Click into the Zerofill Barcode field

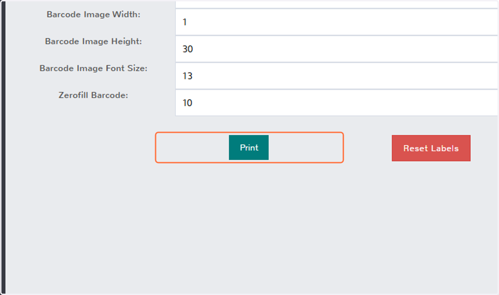336,103
